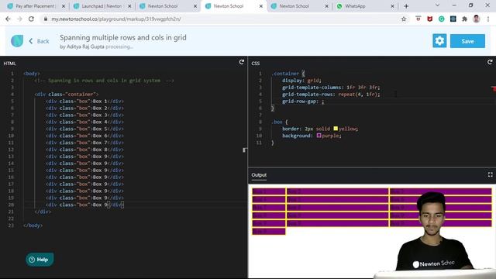The width and height of the screenshot is (496, 279).
Task: Click the view site information lock icon
Action: point(46,19)
